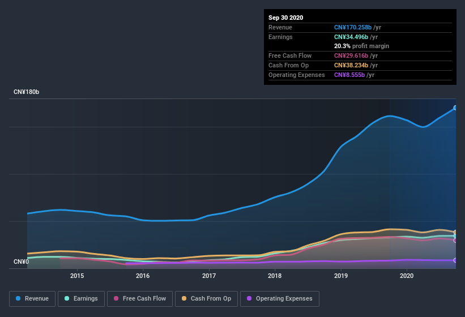
Task: Select the 2019 x-axis label
Action: point(341,276)
